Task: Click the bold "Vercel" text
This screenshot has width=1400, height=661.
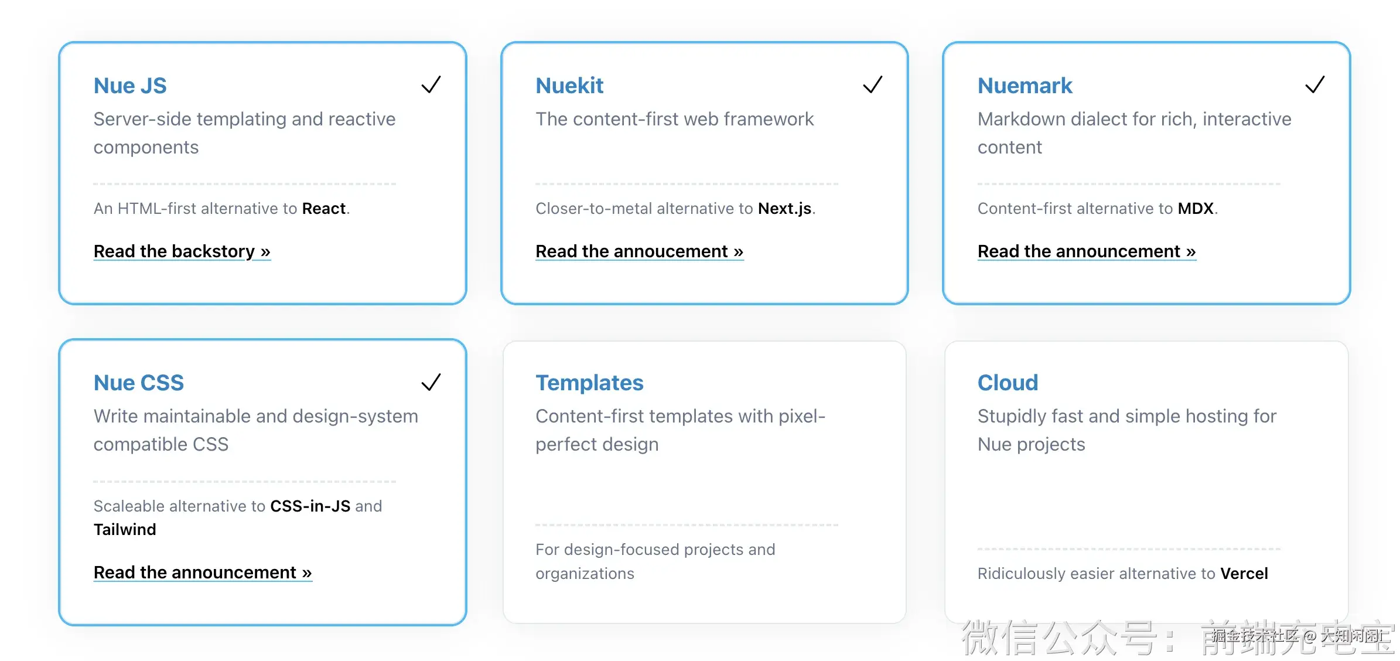Action: 1244,573
